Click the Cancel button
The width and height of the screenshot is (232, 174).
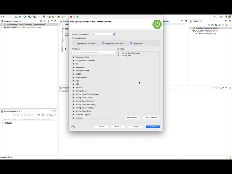pos(135,127)
